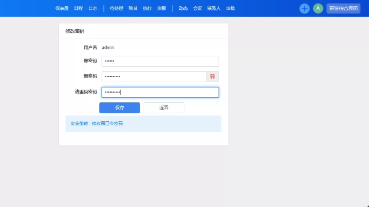This screenshot has width=369, height=207.
Task: Open the 执行 menu item
Action: 147,9
